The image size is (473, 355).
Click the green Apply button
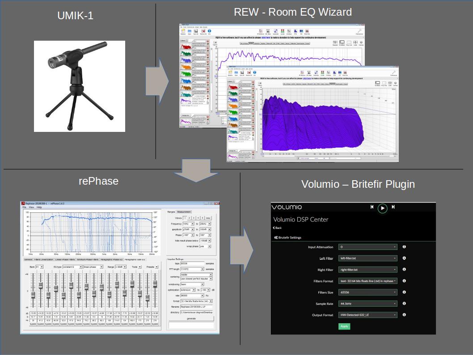344,326
